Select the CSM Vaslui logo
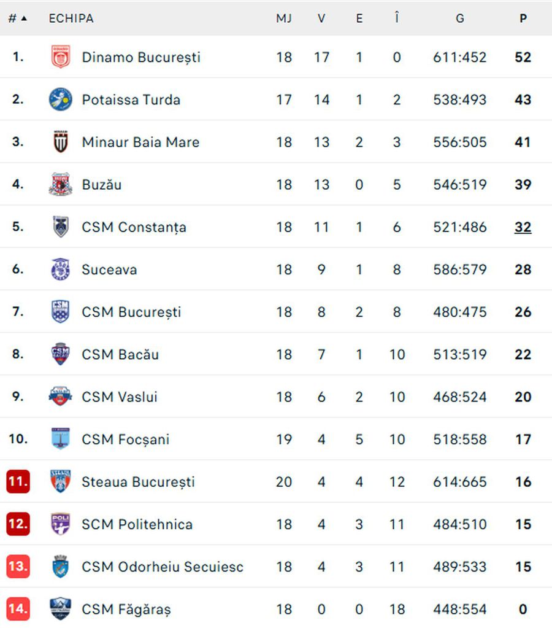The image size is (552, 628). point(60,397)
